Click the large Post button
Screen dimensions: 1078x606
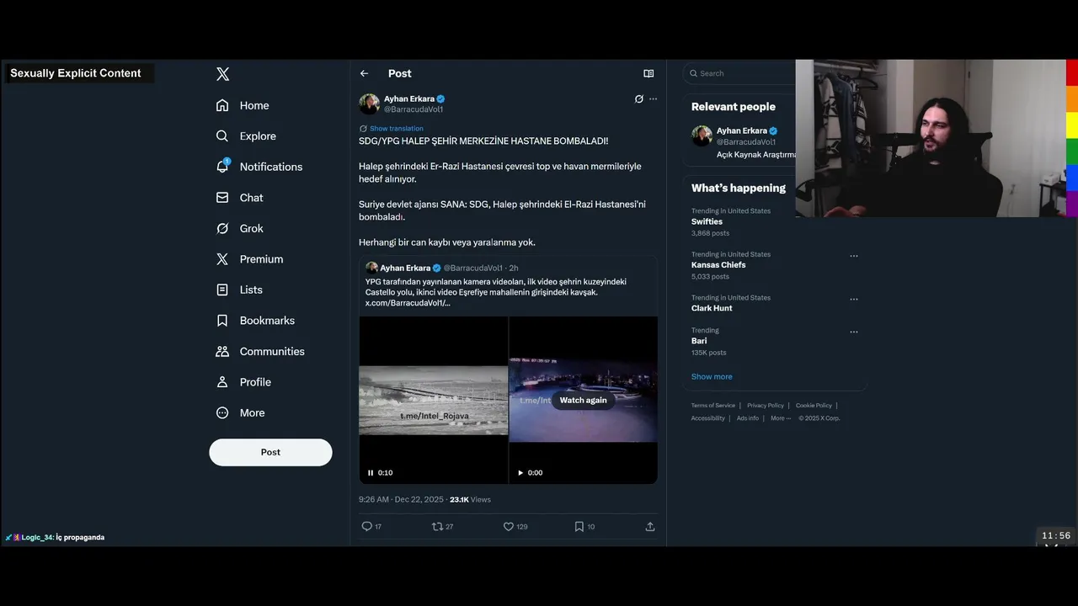point(270,452)
